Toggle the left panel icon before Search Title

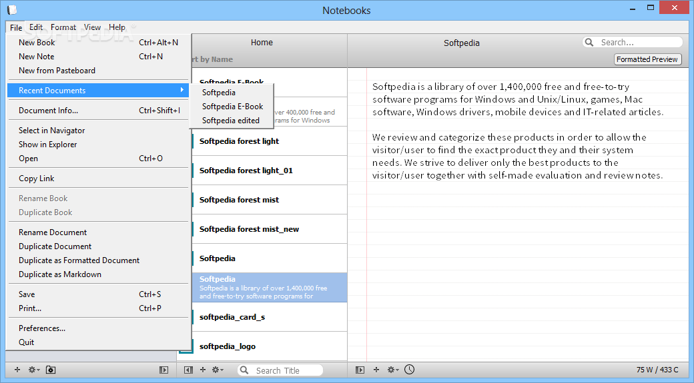coord(188,370)
